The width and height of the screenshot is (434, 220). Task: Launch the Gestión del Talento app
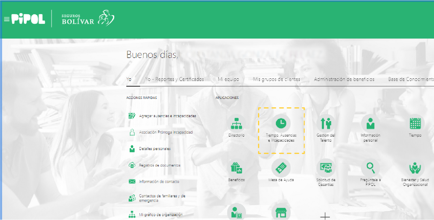(x=326, y=123)
